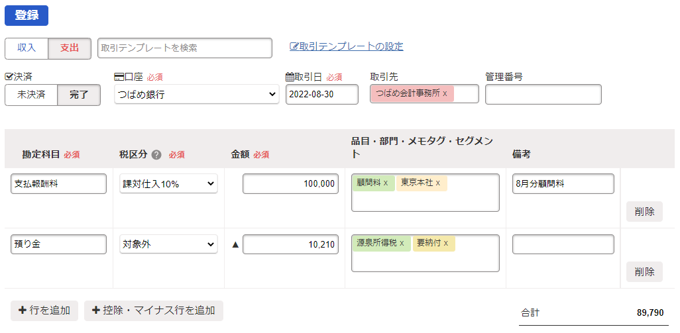Image resolution: width=680 pixels, height=333 pixels.
Task: Click the empty remarks field in 預り金 row
Action: pos(563,244)
